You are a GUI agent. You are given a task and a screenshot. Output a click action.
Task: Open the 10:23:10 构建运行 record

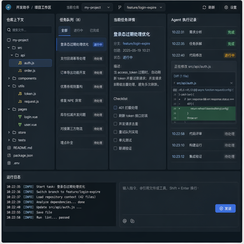[x=204, y=145]
